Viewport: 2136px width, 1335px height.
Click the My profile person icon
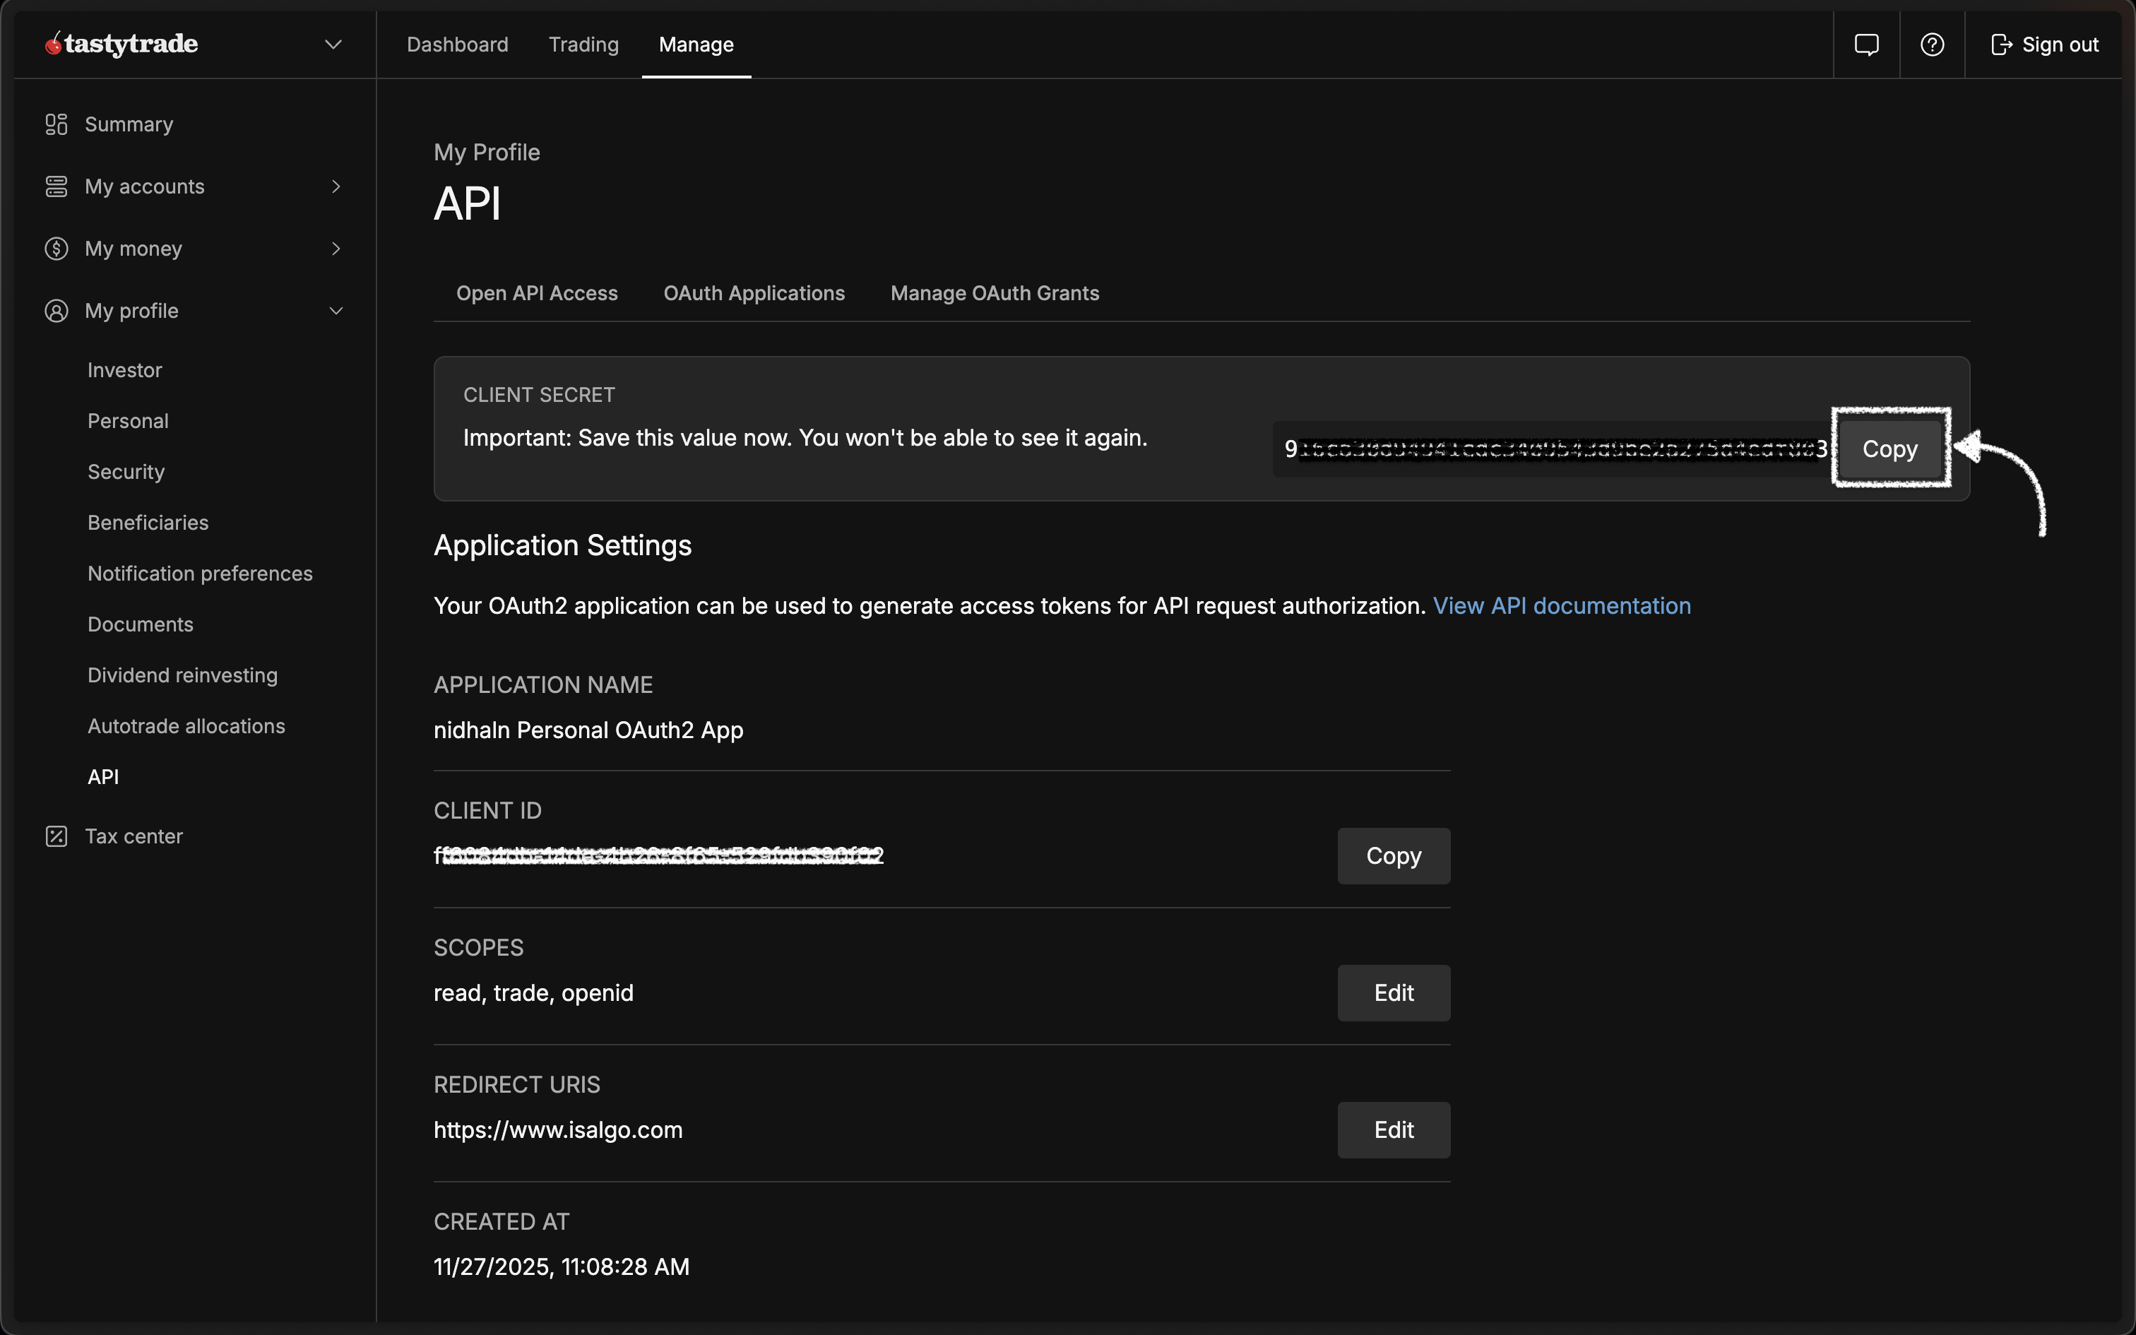pyautogui.click(x=57, y=311)
